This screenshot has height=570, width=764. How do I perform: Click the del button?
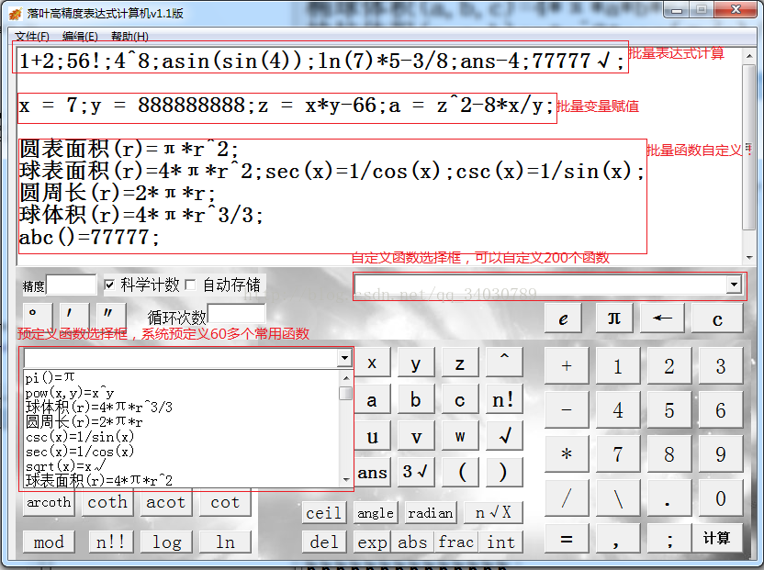[323, 542]
